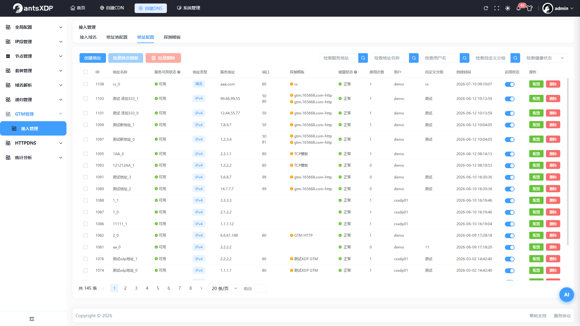Click the refresh icon in top bar
Screen dimensions: 580x326
[x=486, y=8]
